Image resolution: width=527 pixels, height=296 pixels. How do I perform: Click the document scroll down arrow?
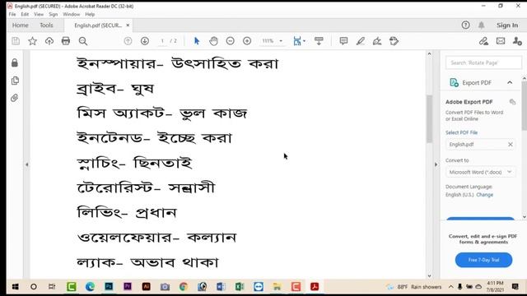click(429, 276)
